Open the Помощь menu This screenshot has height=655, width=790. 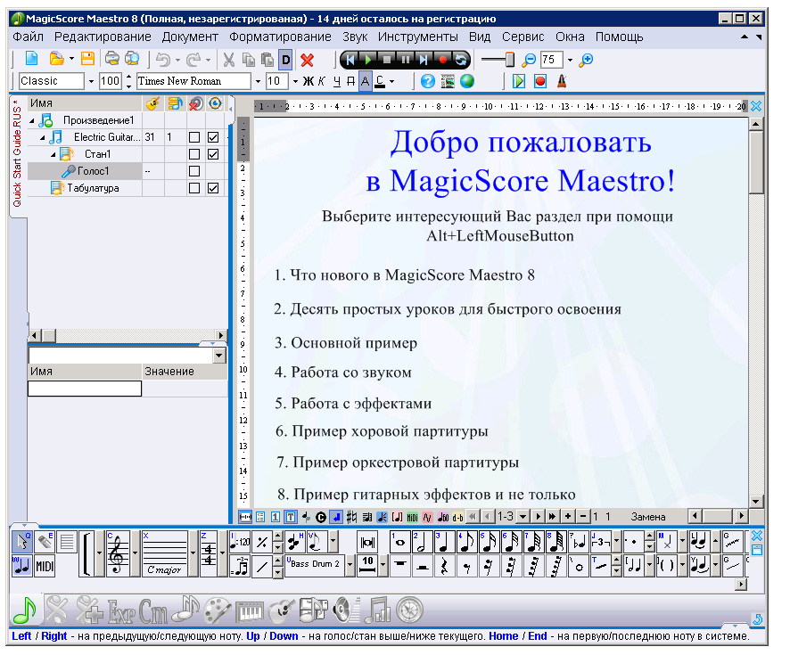point(619,37)
